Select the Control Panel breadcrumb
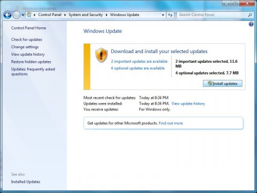 coord(50,15)
